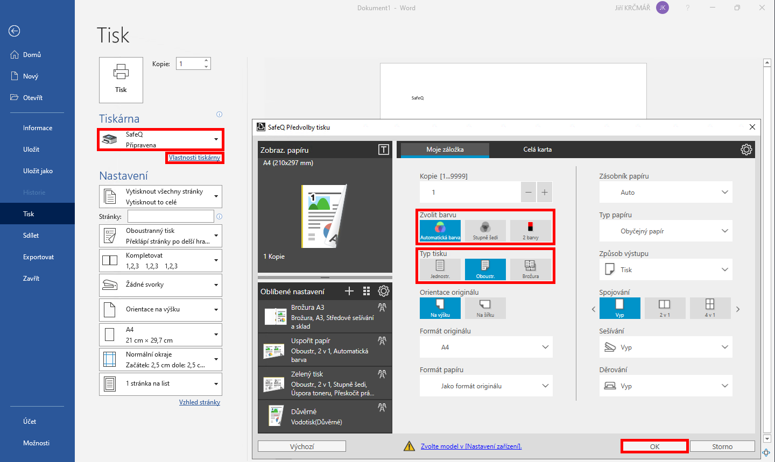Go back using the circular arrow icon
The width and height of the screenshot is (775, 462).
[15, 31]
